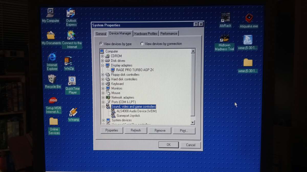Click the Properties button

tap(112, 130)
